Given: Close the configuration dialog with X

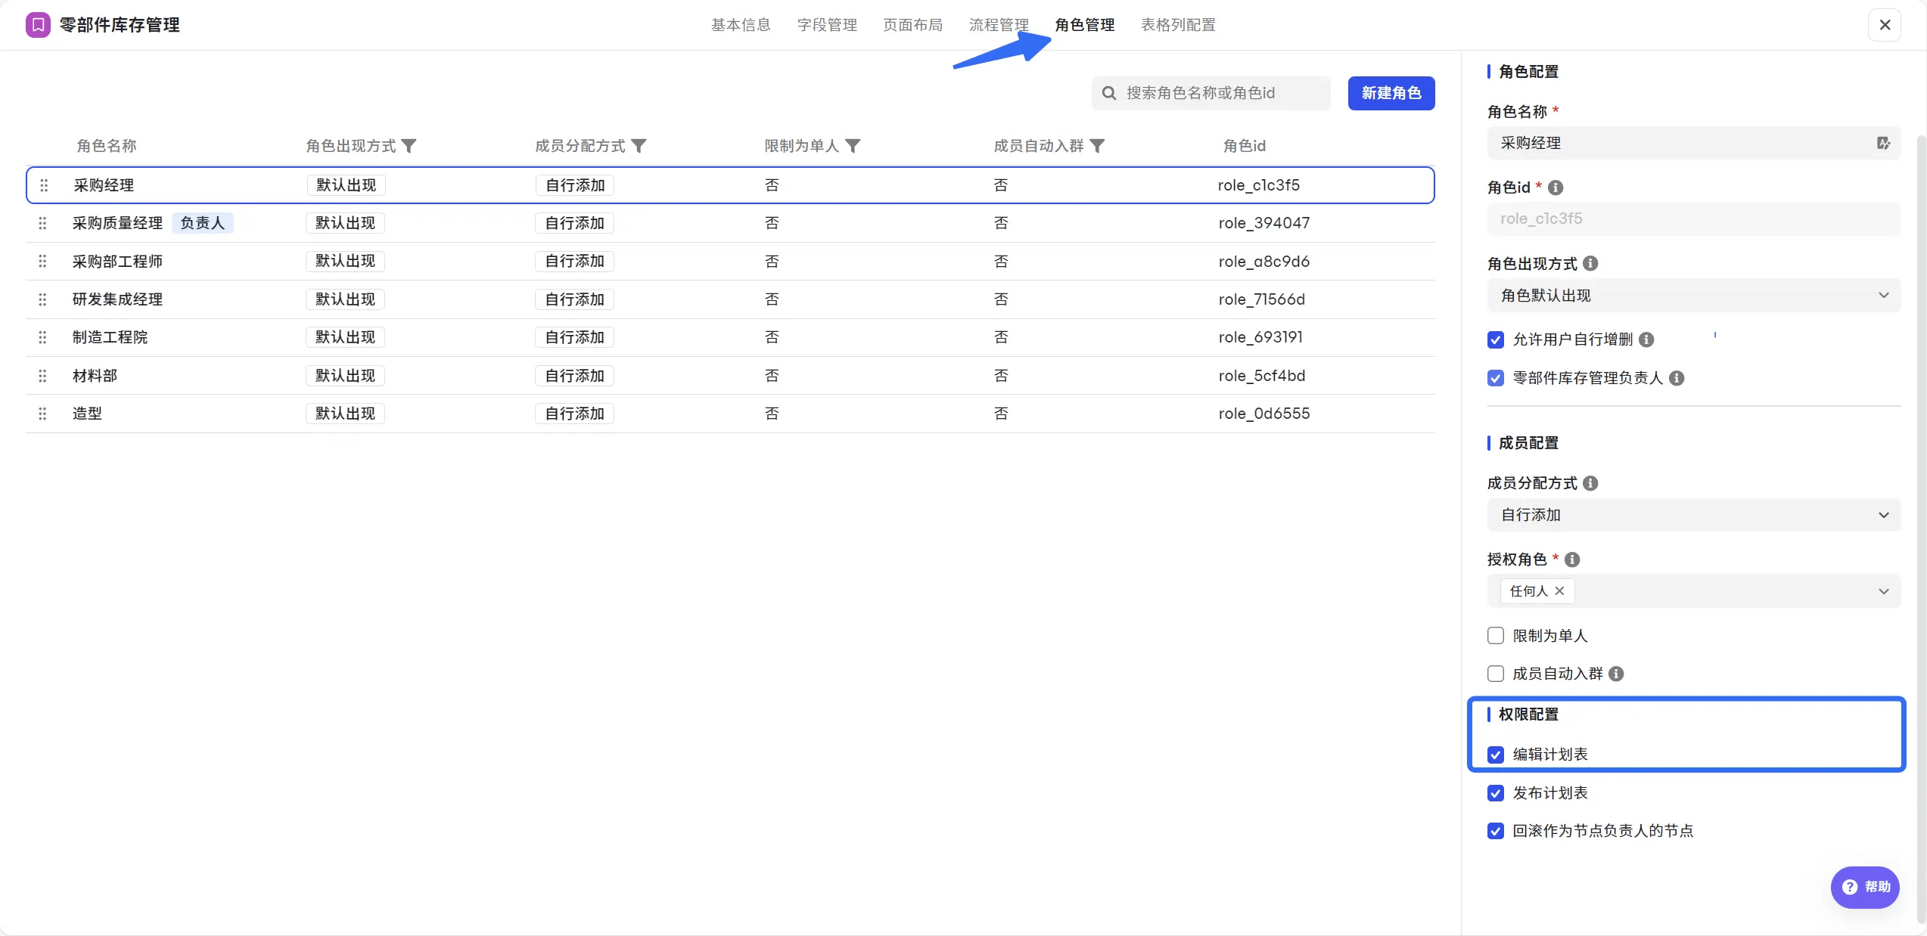Looking at the screenshot, I should click(1885, 25).
